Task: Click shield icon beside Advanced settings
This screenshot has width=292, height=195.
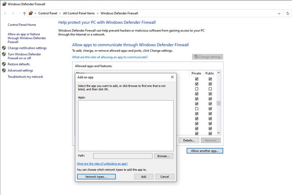Action: (4, 71)
